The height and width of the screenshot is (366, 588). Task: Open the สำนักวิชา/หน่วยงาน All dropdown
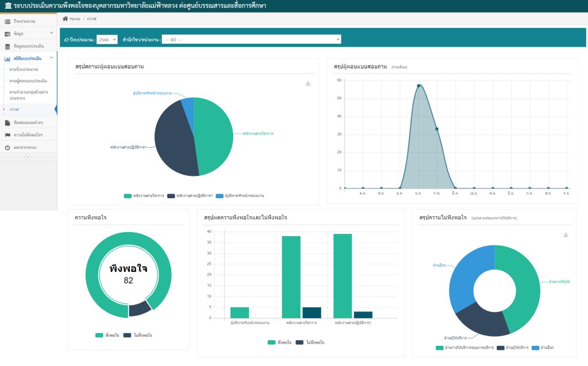(x=251, y=39)
